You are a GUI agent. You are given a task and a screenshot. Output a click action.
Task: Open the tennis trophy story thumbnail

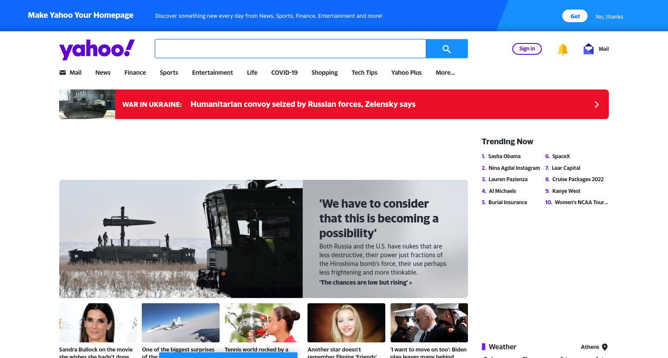pos(264,323)
